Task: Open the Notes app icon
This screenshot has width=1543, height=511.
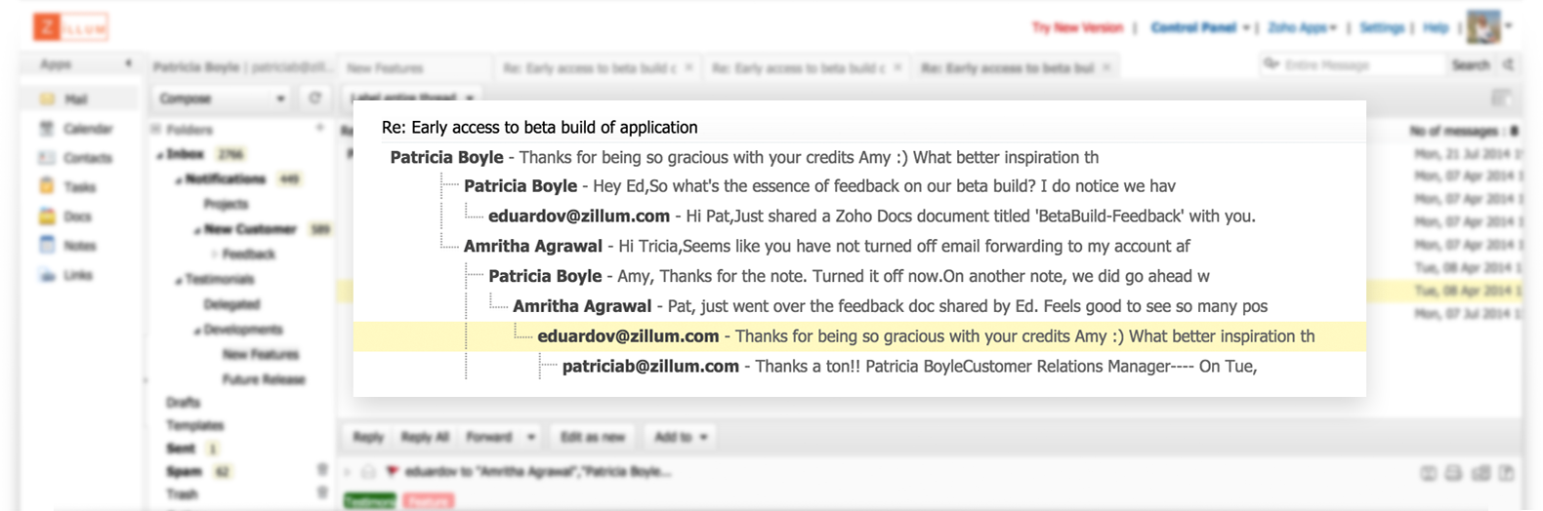Action: point(47,246)
